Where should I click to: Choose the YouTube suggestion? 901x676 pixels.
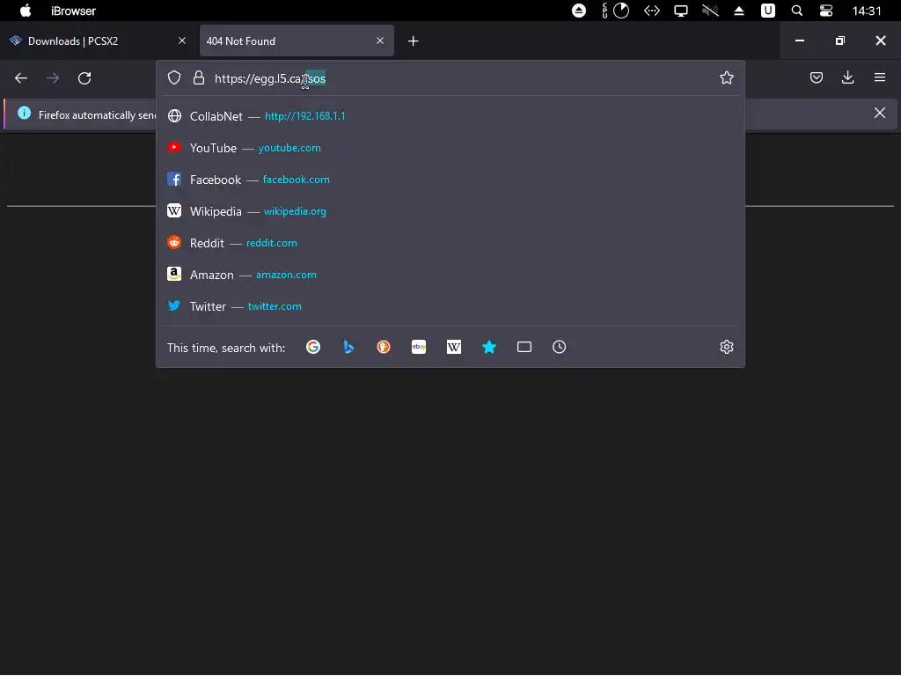pos(450,148)
